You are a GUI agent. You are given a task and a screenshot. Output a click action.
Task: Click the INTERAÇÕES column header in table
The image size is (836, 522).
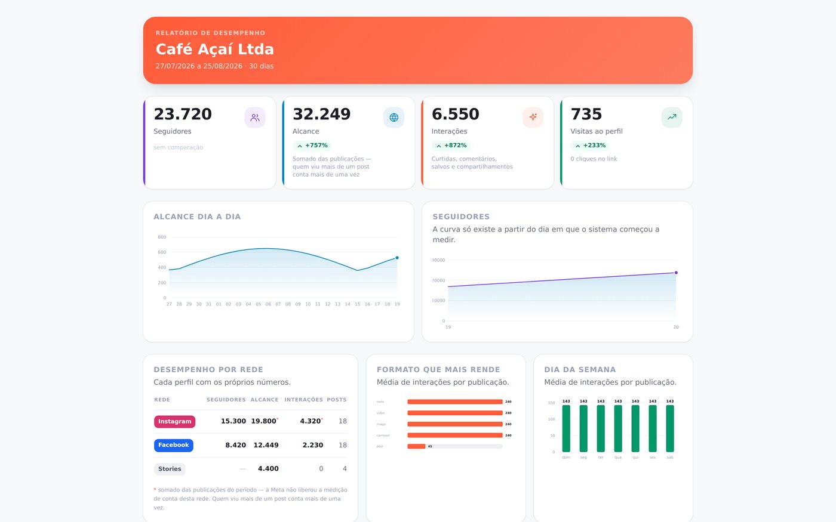click(303, 400)
